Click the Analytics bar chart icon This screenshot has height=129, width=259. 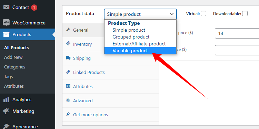click(6, 99)
